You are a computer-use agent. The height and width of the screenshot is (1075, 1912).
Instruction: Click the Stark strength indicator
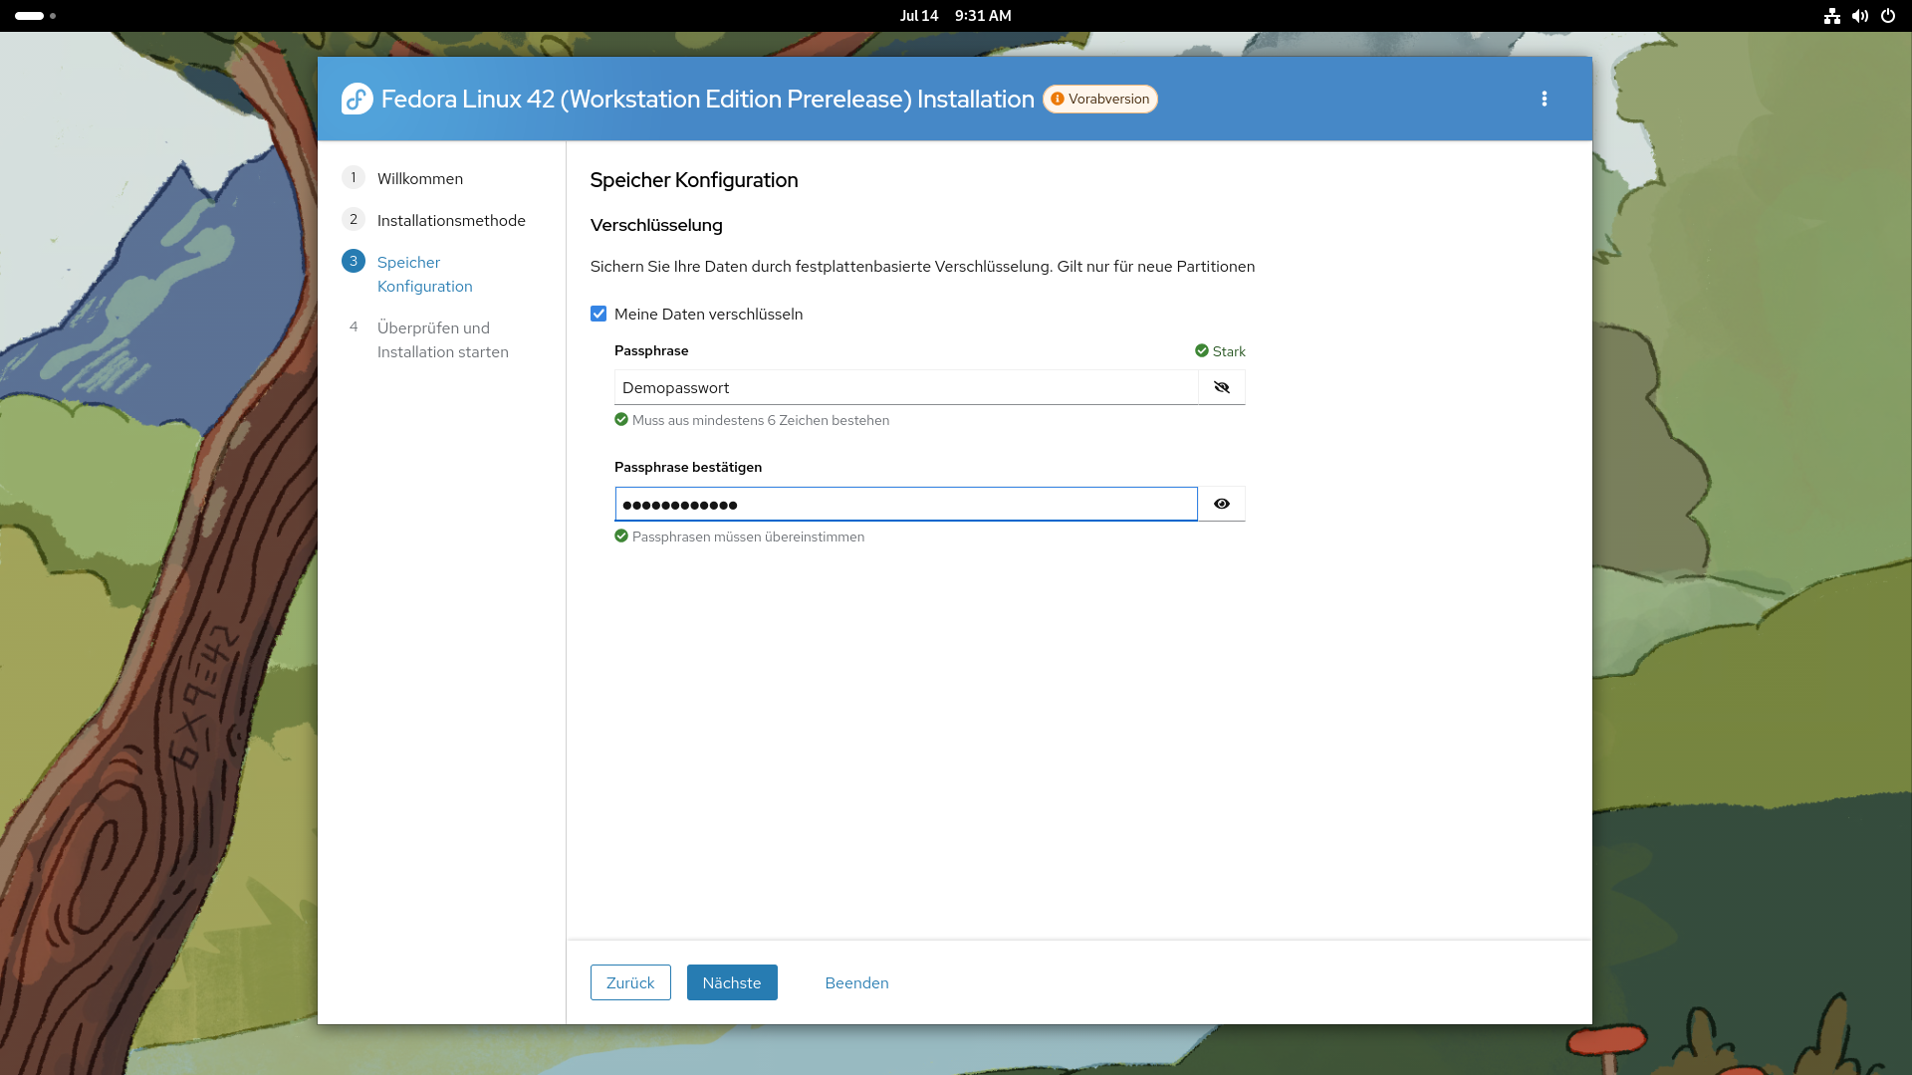tap(1220, 351)
